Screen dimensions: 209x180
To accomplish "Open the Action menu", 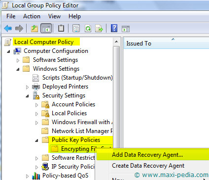I will tap(32, 16).
